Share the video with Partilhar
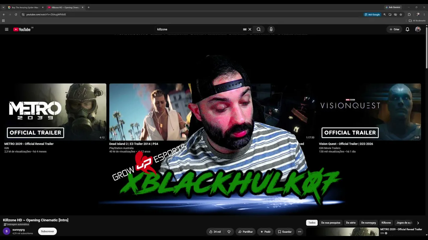Image resolution: width=428 pixels, height=240 pixels. (x=245, y=232)
